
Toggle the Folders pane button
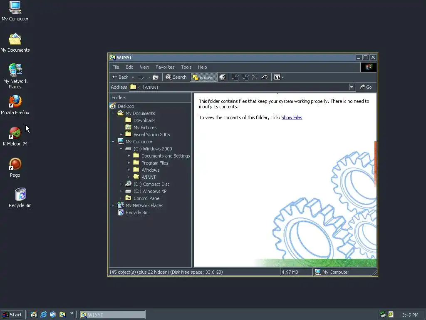[x=204, y=77]
